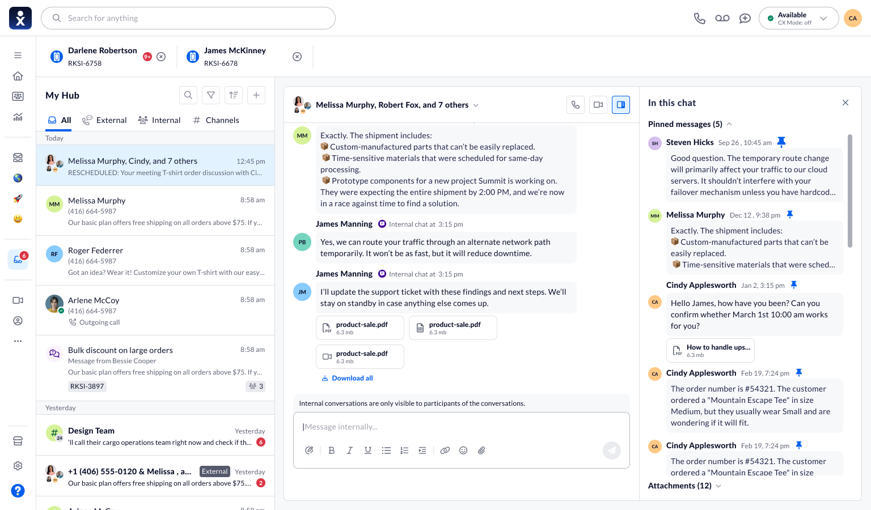This screenshot has width=871, height=510.
Task: Expand chat participants dropdown chevron
Action: click(x=476, y=105)
